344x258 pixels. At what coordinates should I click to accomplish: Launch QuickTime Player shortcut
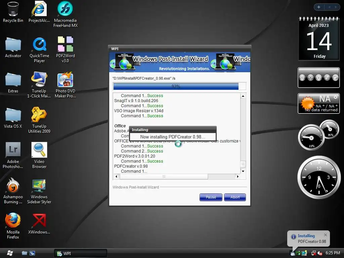coord(39,50)
